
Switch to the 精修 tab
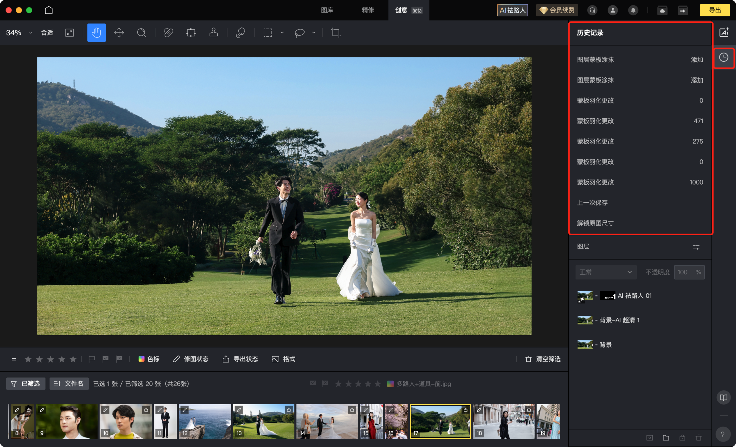point(368,10)
